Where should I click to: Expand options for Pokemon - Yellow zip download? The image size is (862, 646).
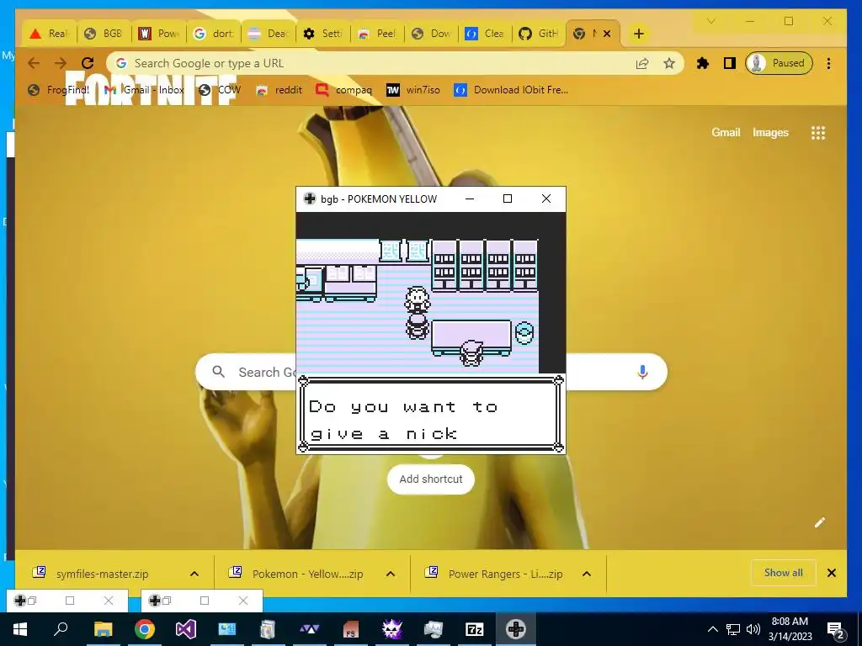click(391, 574)
